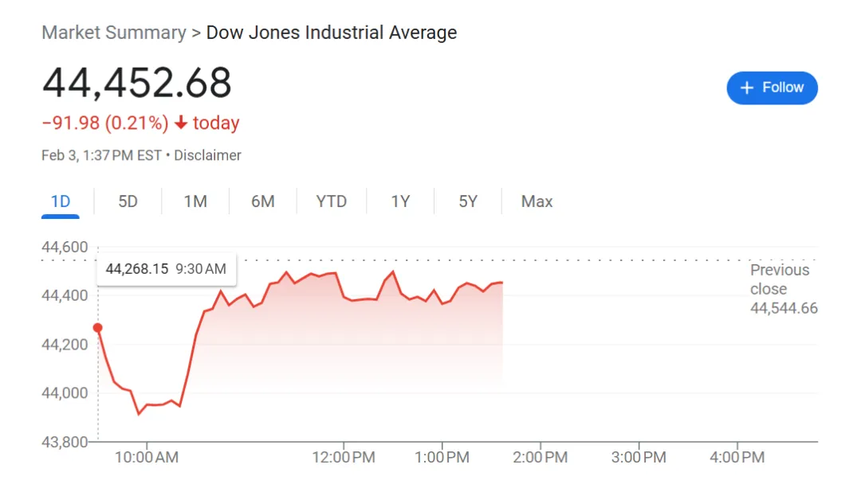Click the red dot chart marker
861x480 pixels.
pyautogui.click(x=98, y=328)
